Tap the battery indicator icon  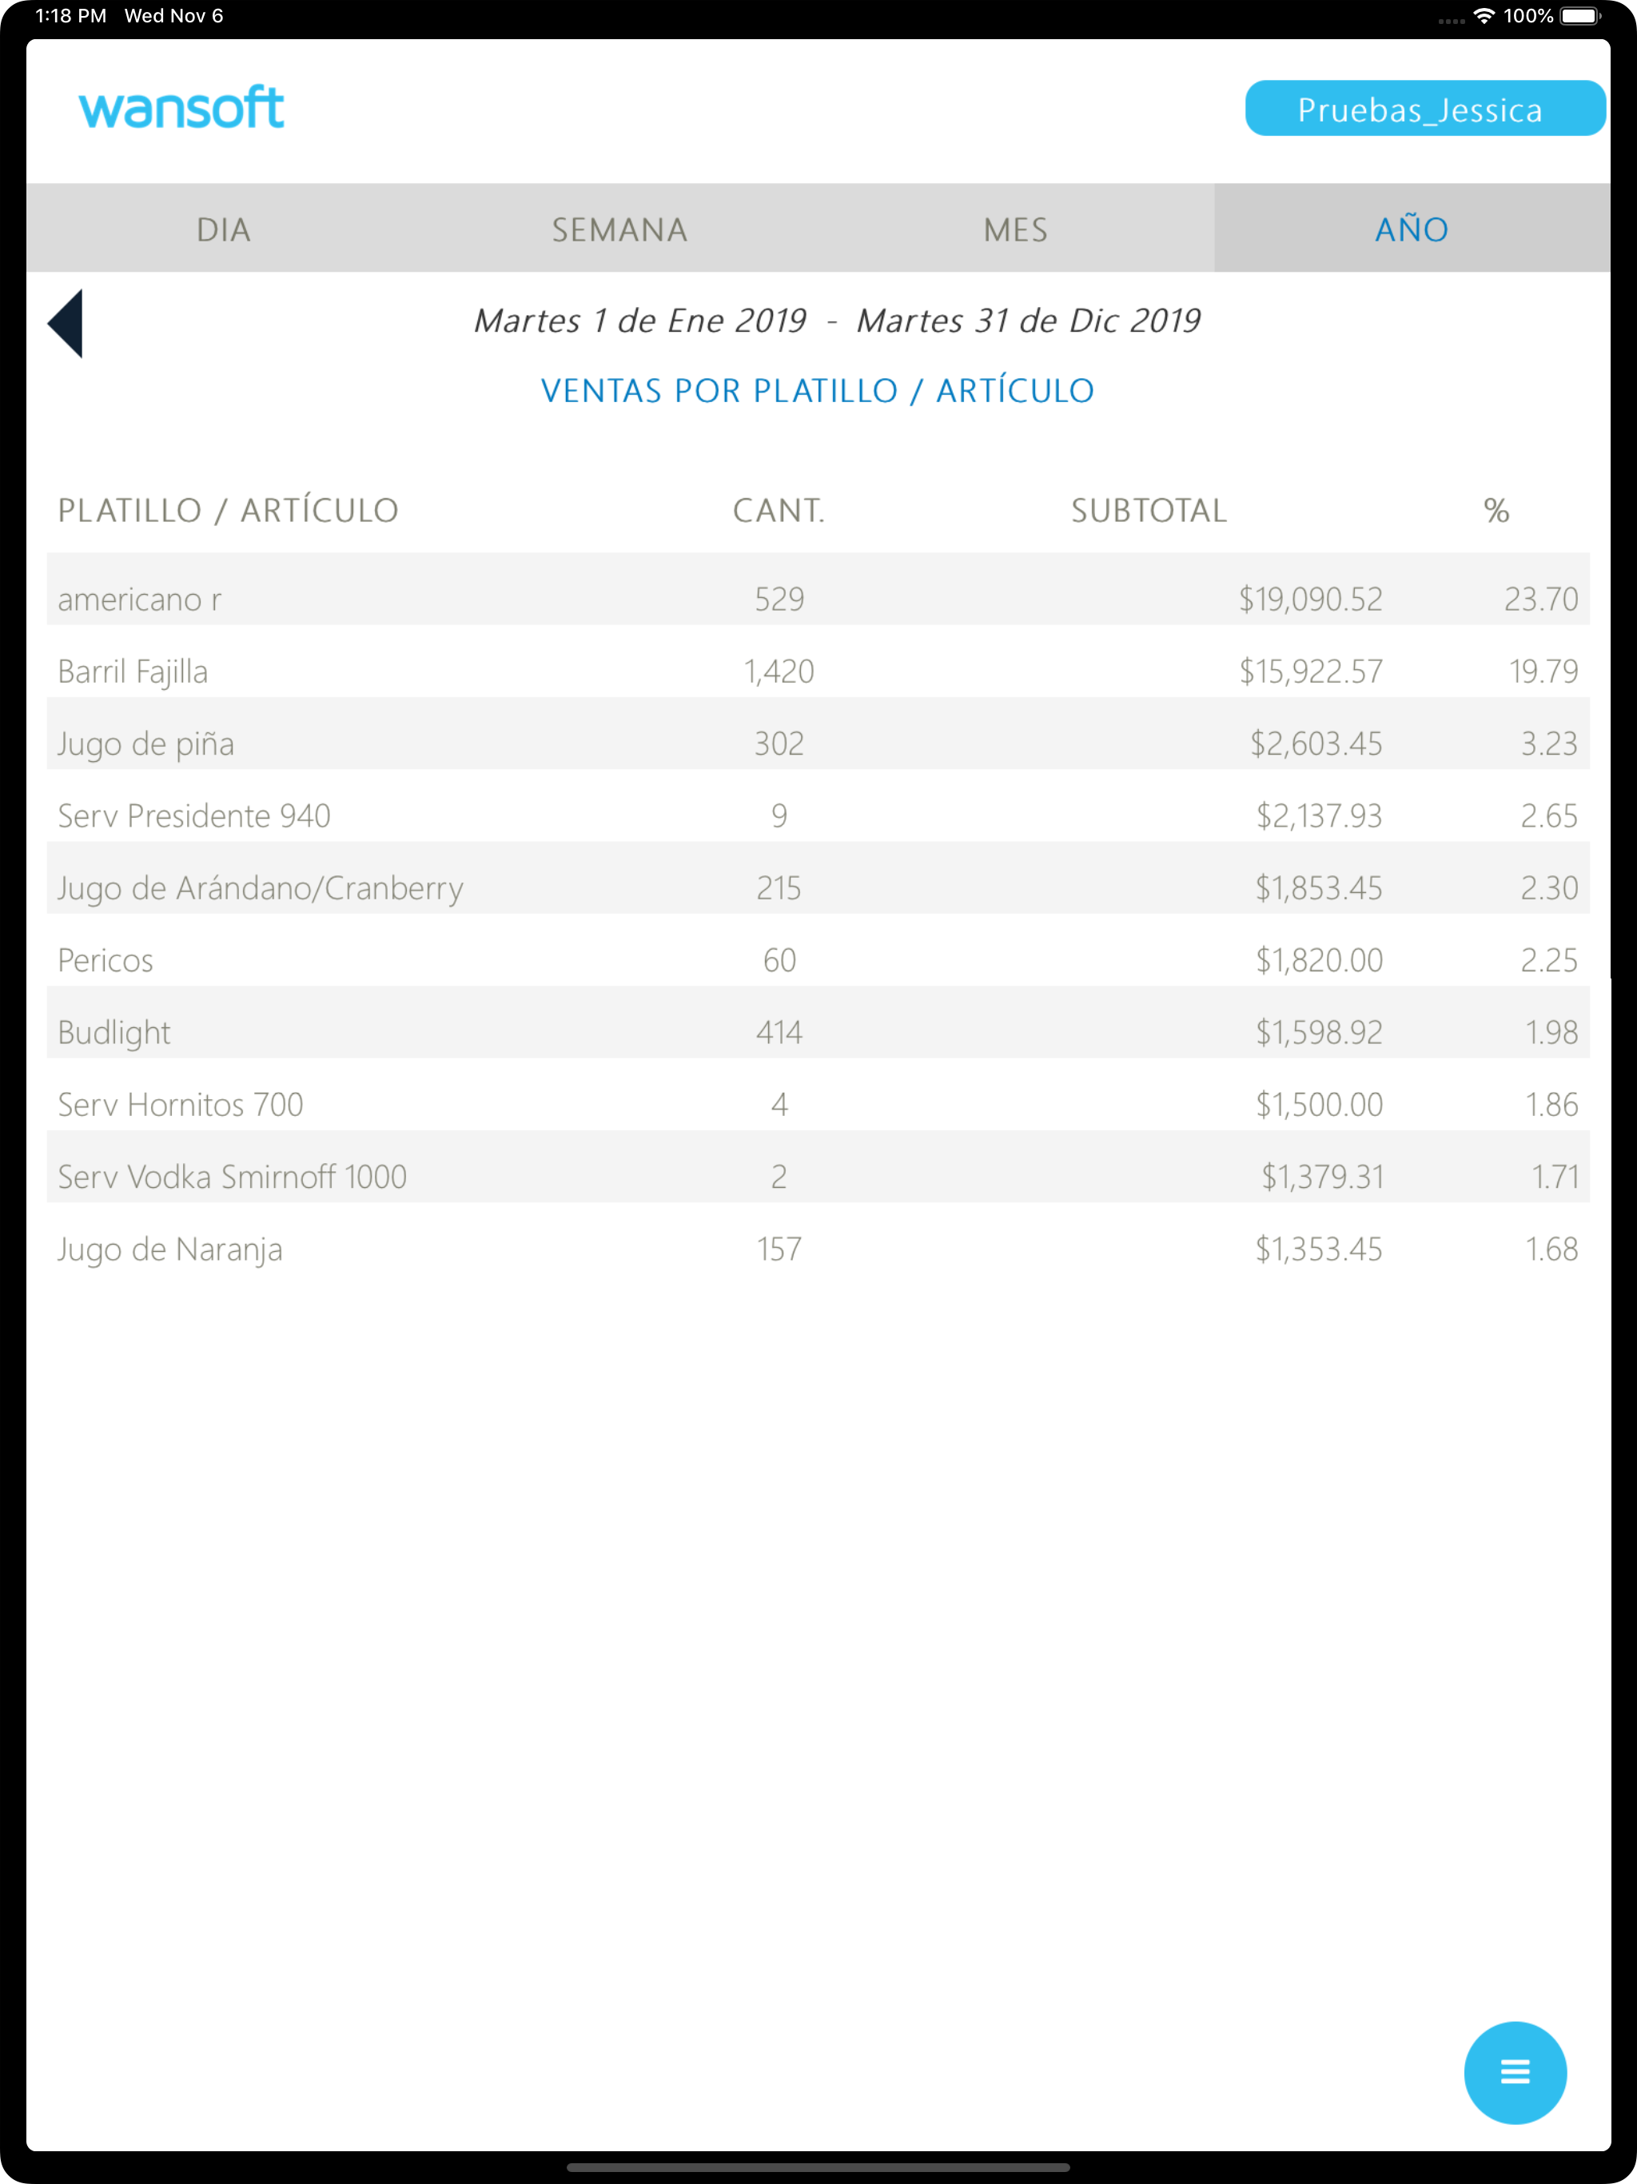point(1579,16)
